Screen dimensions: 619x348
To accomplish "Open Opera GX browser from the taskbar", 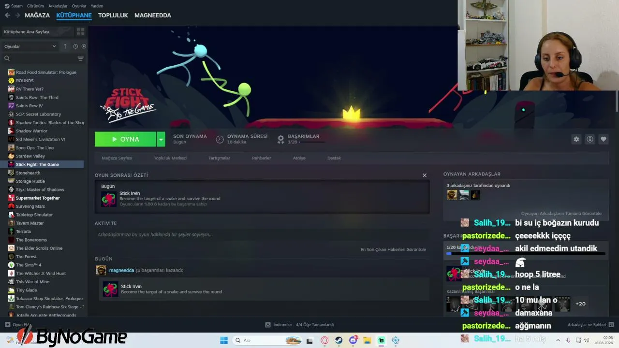I will point(324,340).
